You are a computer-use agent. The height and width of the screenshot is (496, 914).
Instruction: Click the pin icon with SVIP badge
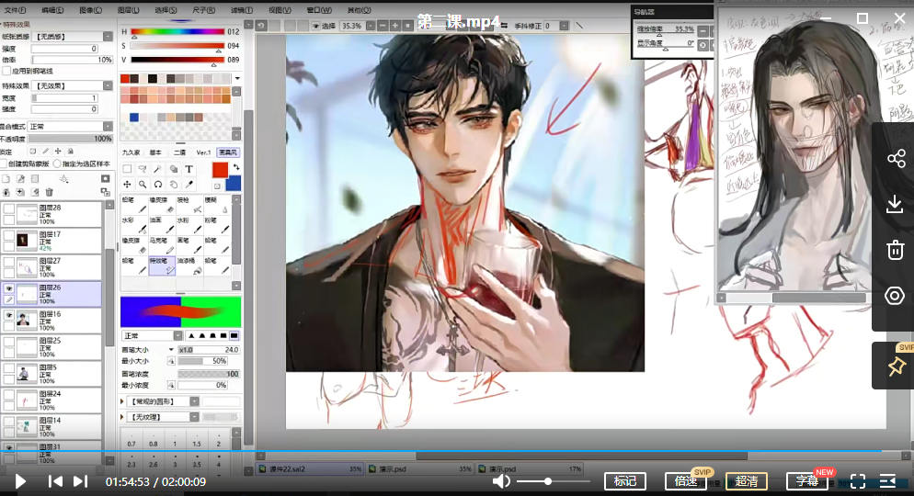(896, 366)
